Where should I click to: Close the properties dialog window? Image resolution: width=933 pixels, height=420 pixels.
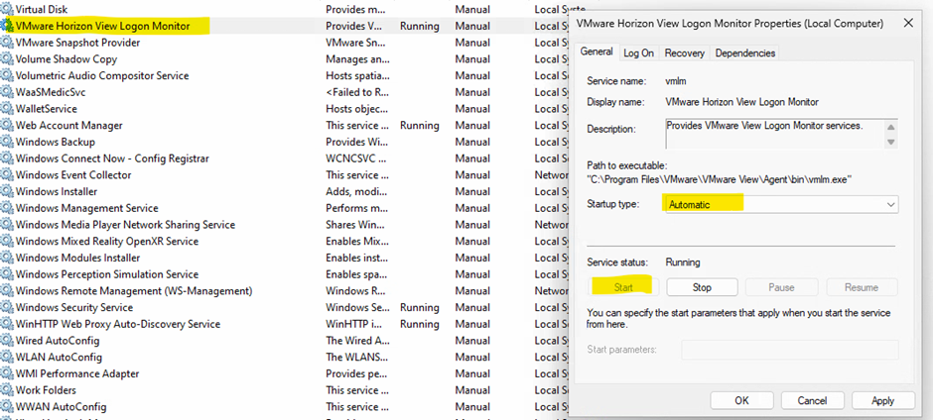click(x=908, y=20)
